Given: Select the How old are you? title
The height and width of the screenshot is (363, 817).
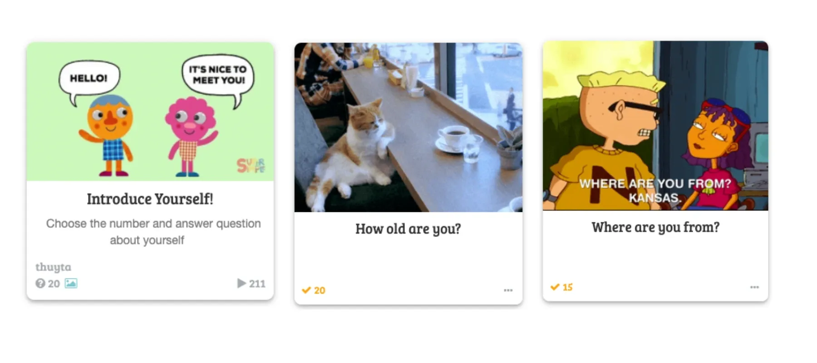Looking at the screenshot, I should click(408, 229).
